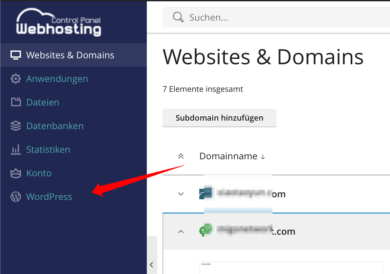
Task: Open the WordPress section from the sidebar menu
Action: [49, 197]
